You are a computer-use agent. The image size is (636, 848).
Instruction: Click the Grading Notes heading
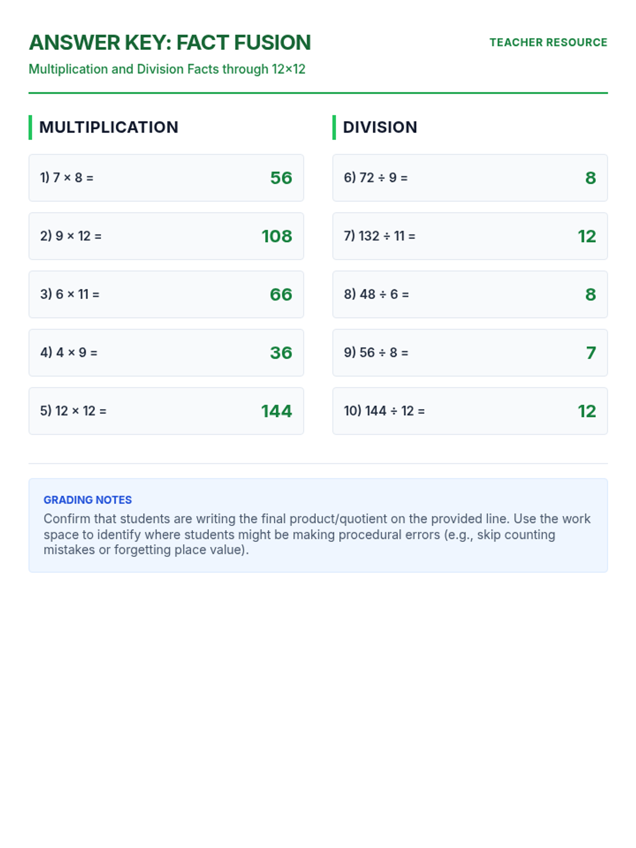[x=87, y=500]
